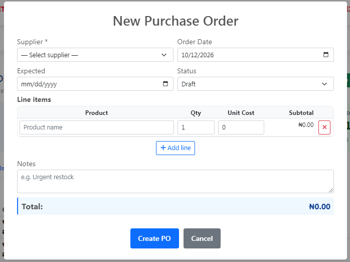Click the Line items heading

tap(34, 99)
